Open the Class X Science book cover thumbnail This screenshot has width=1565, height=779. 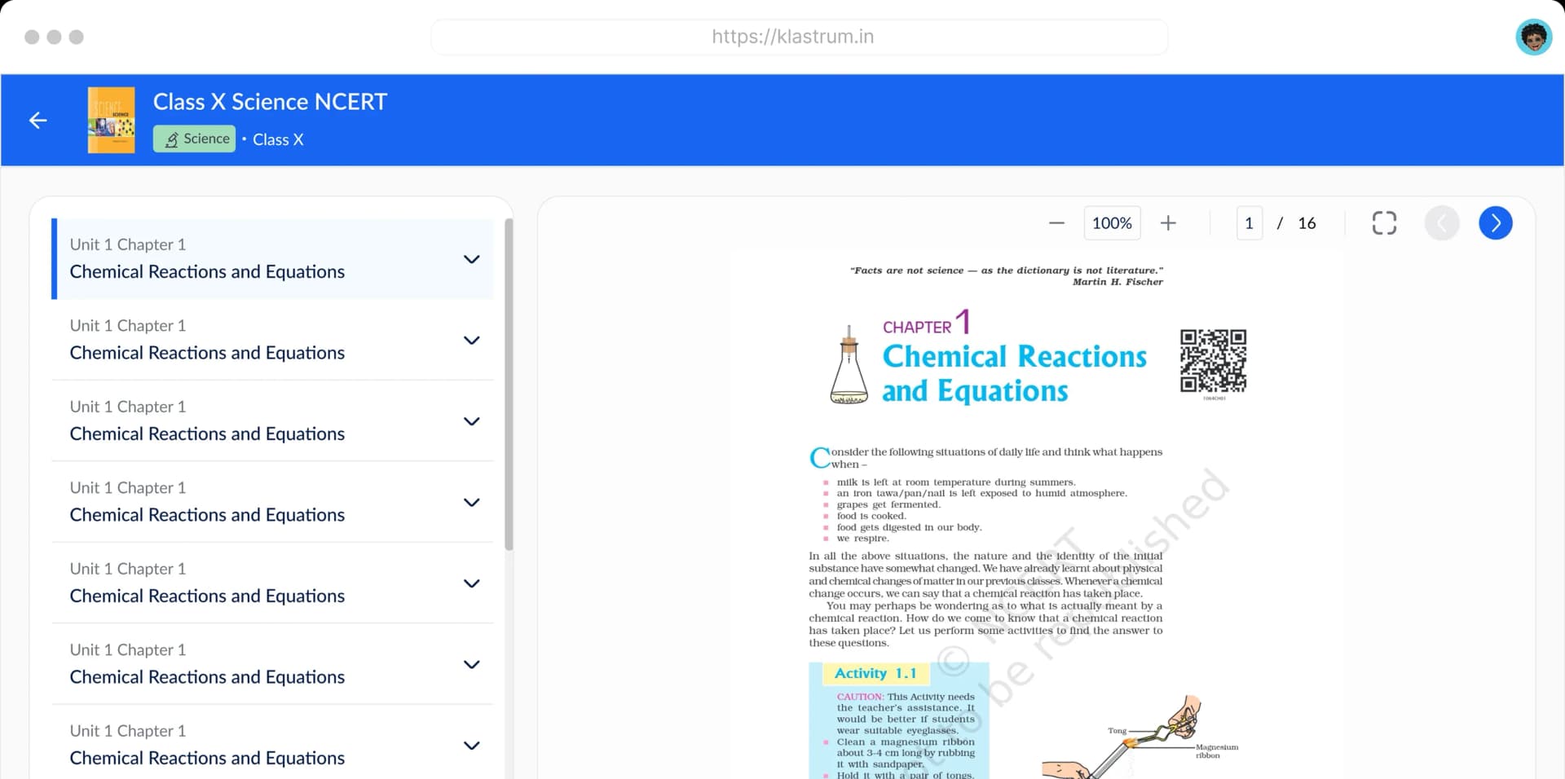[x=112, y=120]
